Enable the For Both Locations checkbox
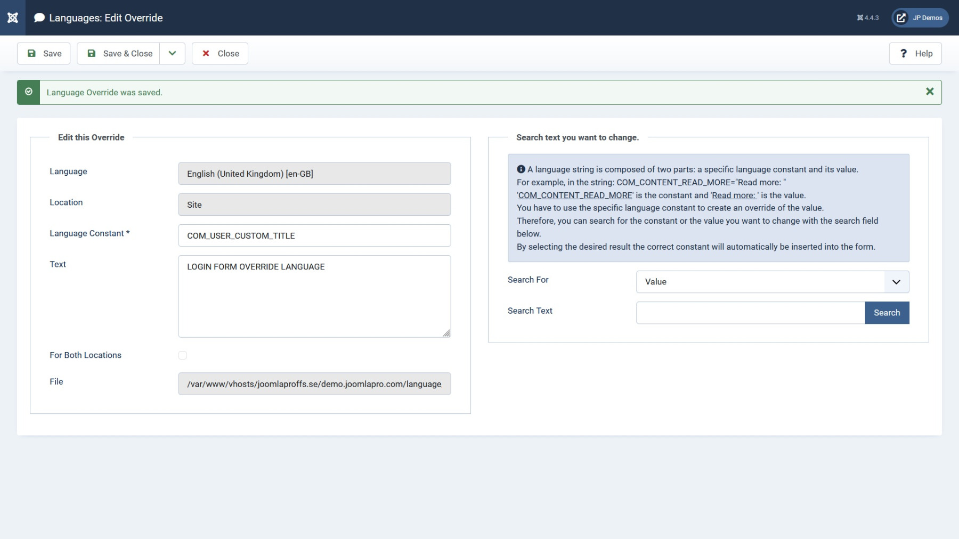 183,355
